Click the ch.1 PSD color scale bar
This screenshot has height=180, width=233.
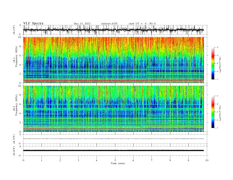213,64
